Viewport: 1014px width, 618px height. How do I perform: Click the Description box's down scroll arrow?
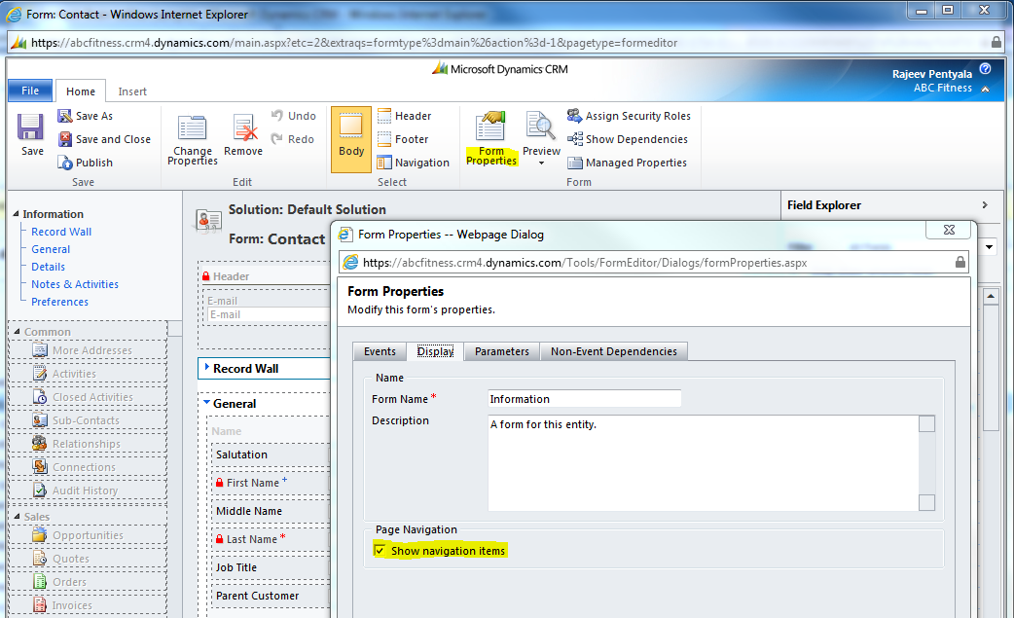pos(926,502)
